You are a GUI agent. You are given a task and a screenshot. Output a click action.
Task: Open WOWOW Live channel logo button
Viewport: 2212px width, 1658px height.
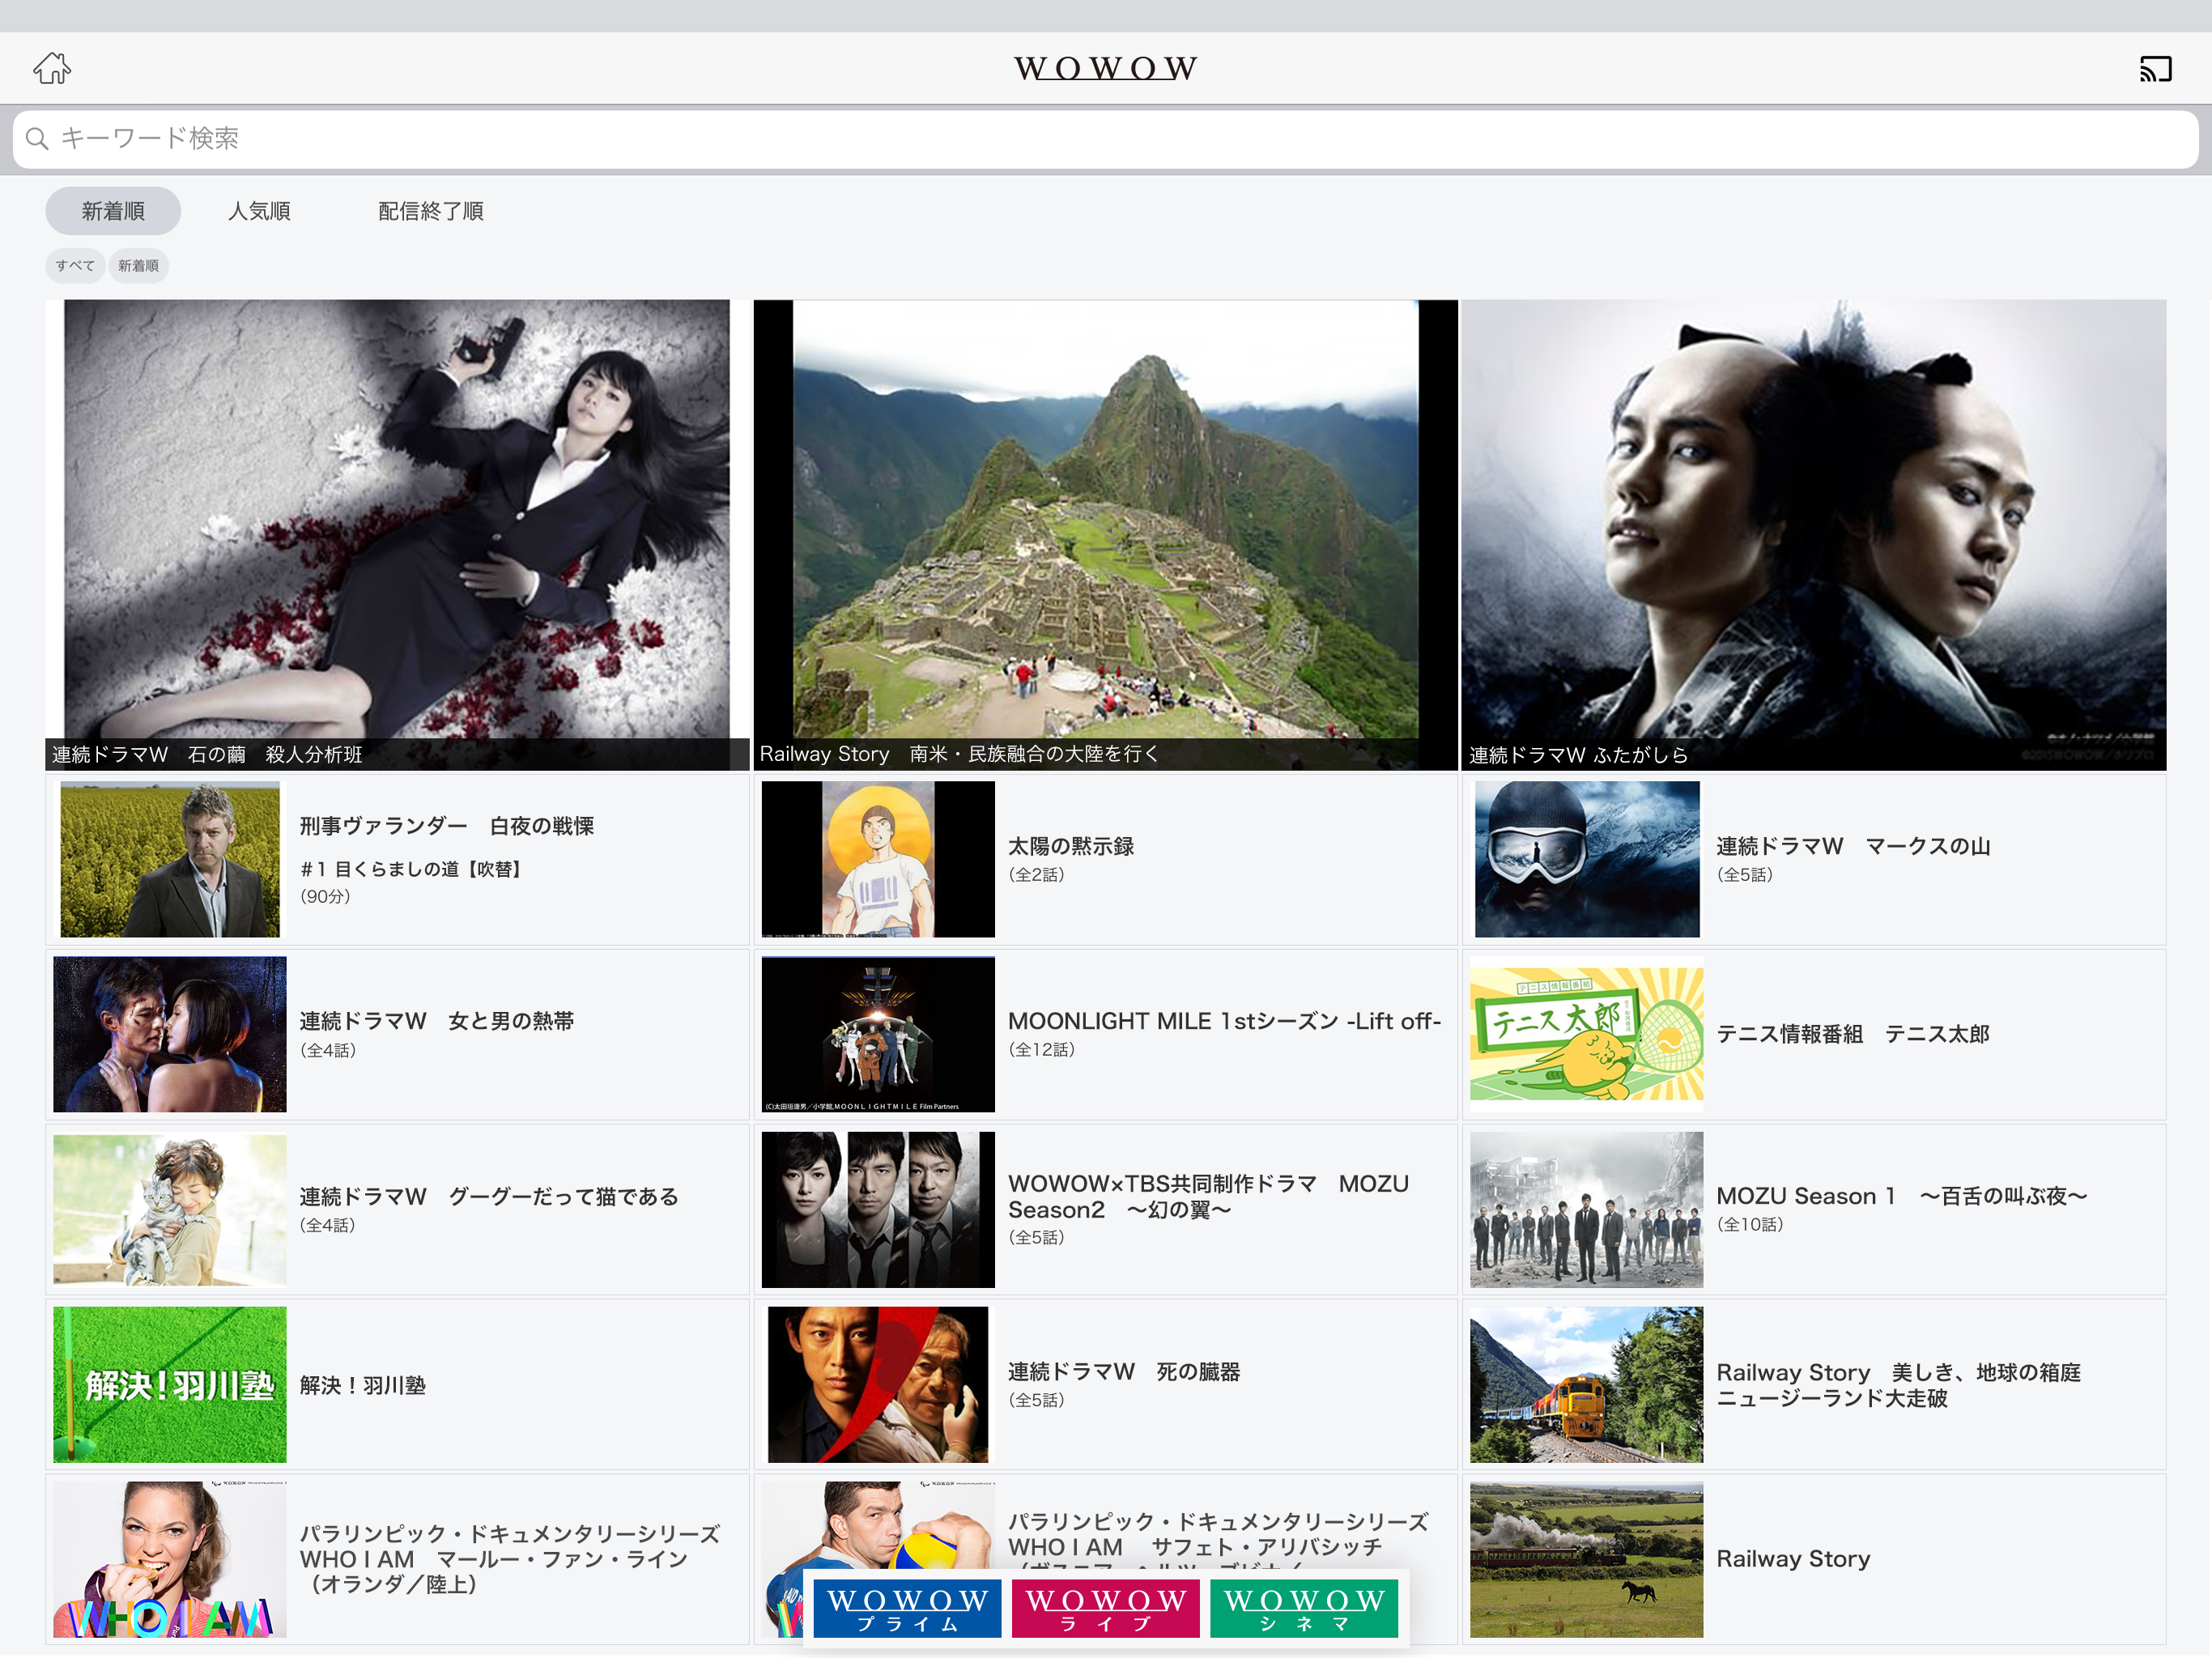click(1105, 1608)
